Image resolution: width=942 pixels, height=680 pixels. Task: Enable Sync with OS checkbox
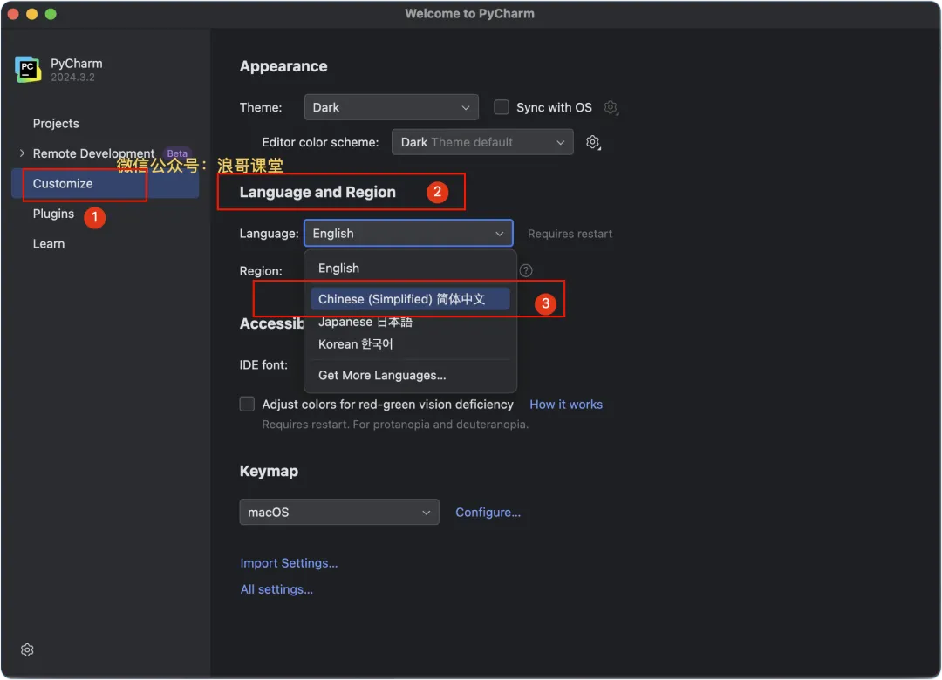501,107
